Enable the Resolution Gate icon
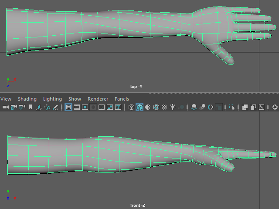Viewport: 279px width, 209px height. (85, 107)
